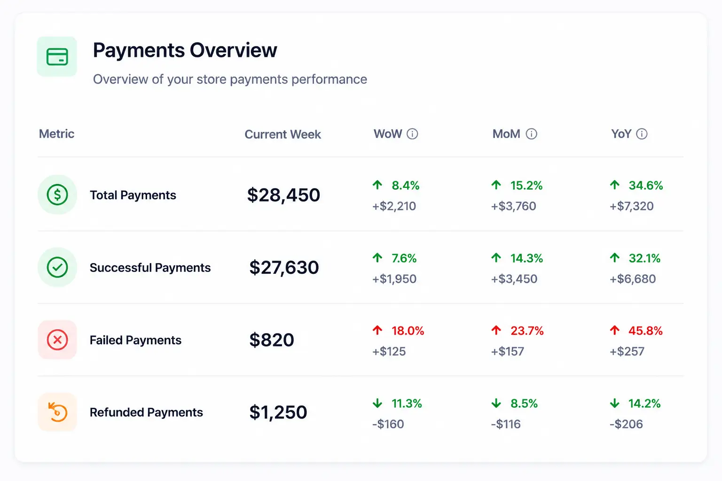Click the credit card icon beside Payments Overview

[x=57, y=57]
